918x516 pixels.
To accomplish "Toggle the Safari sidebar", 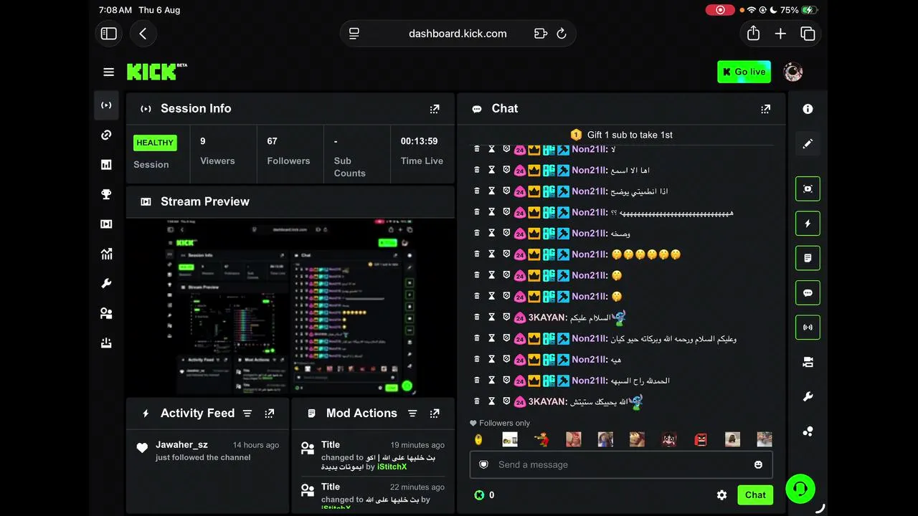I will (109, 34).
